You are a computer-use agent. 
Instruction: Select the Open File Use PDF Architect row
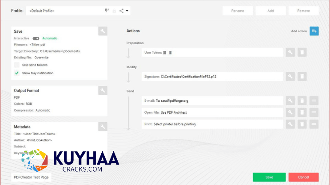click(212, 112)
